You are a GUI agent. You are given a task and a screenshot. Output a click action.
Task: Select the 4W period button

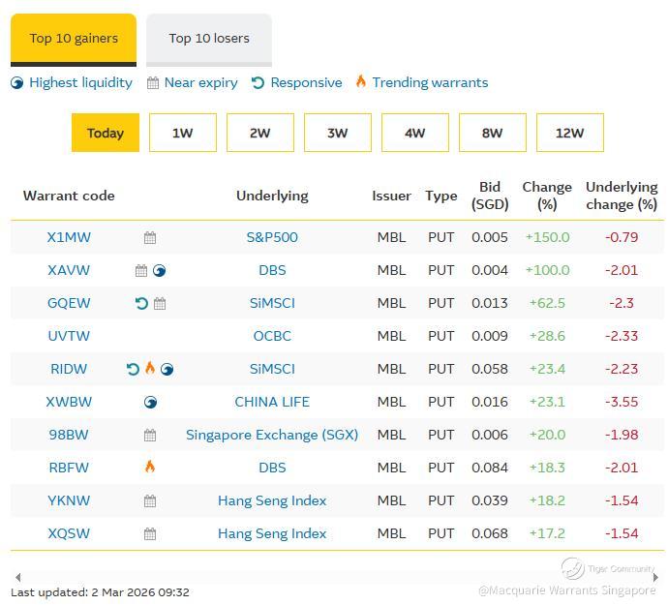[414, 133]
